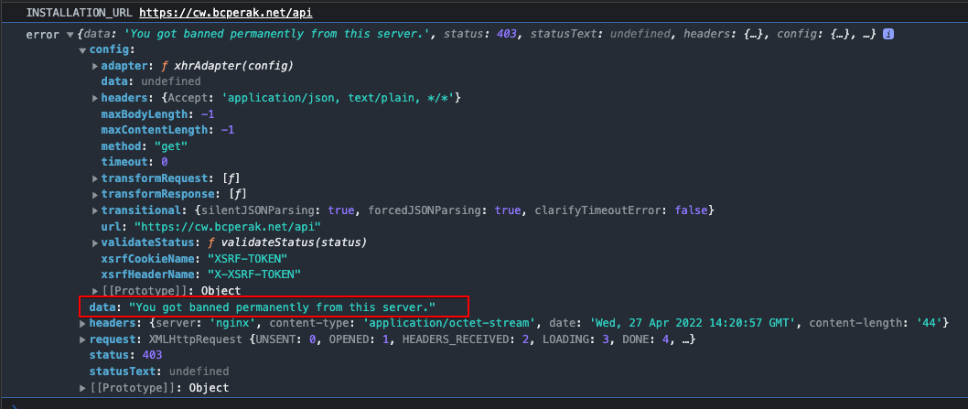
Task: Expand the adapter xhrAdapter property
Action: pyautogui.click(x=95, y=66)
